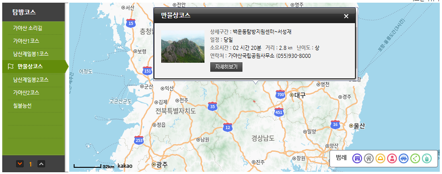Viewport: 442px width, 174px height.
Task: Go to previous course page with up arrow
Action: tap(41, 164)
